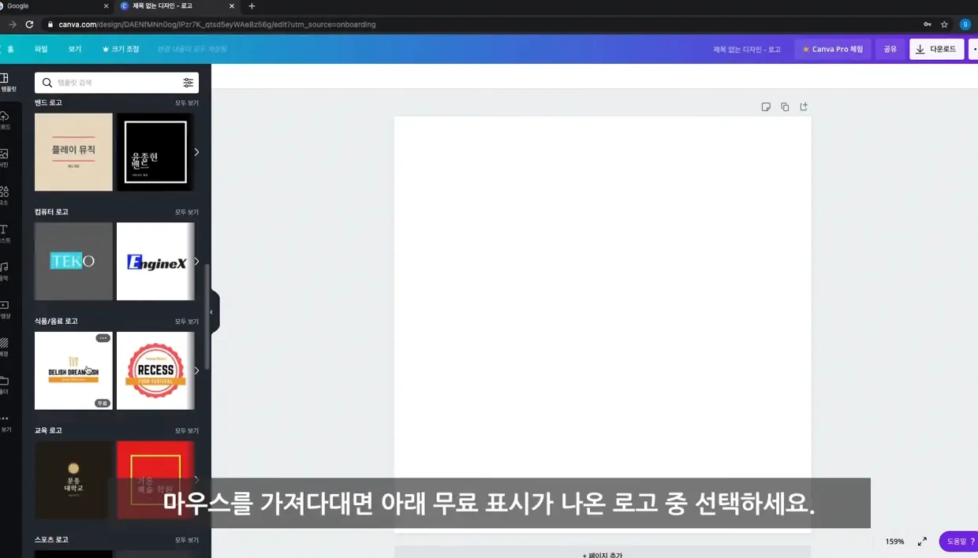Show more Band logo templates with arrow

(196, 152)
